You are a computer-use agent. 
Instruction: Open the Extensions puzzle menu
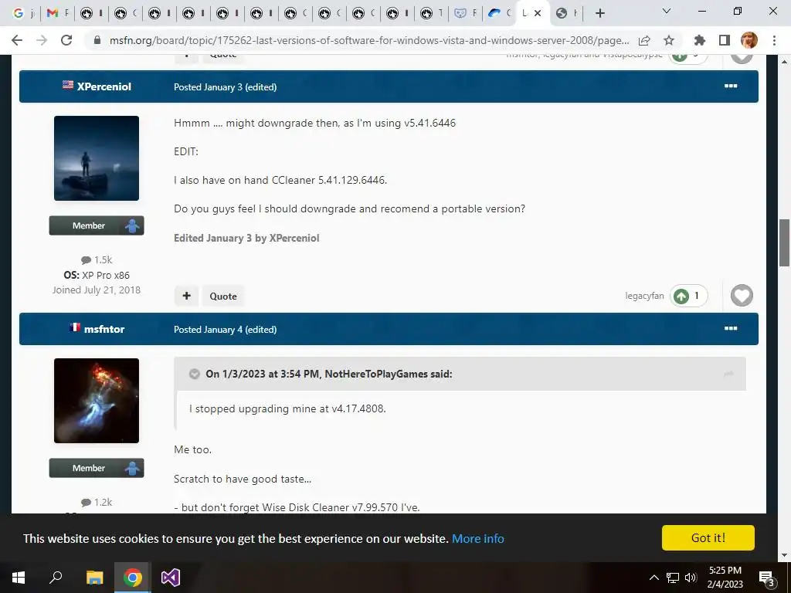(x=699, y=40)
